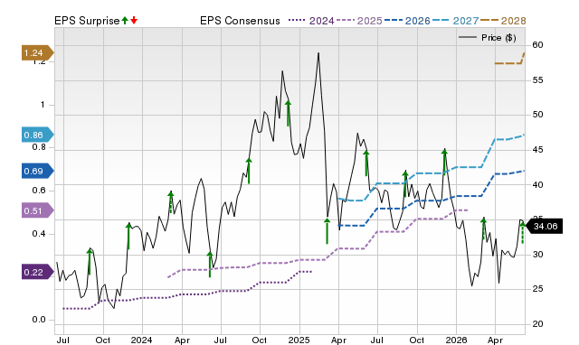Click the 0.69 dark blue value tag

pyautogui.click(x=38, y=171)
